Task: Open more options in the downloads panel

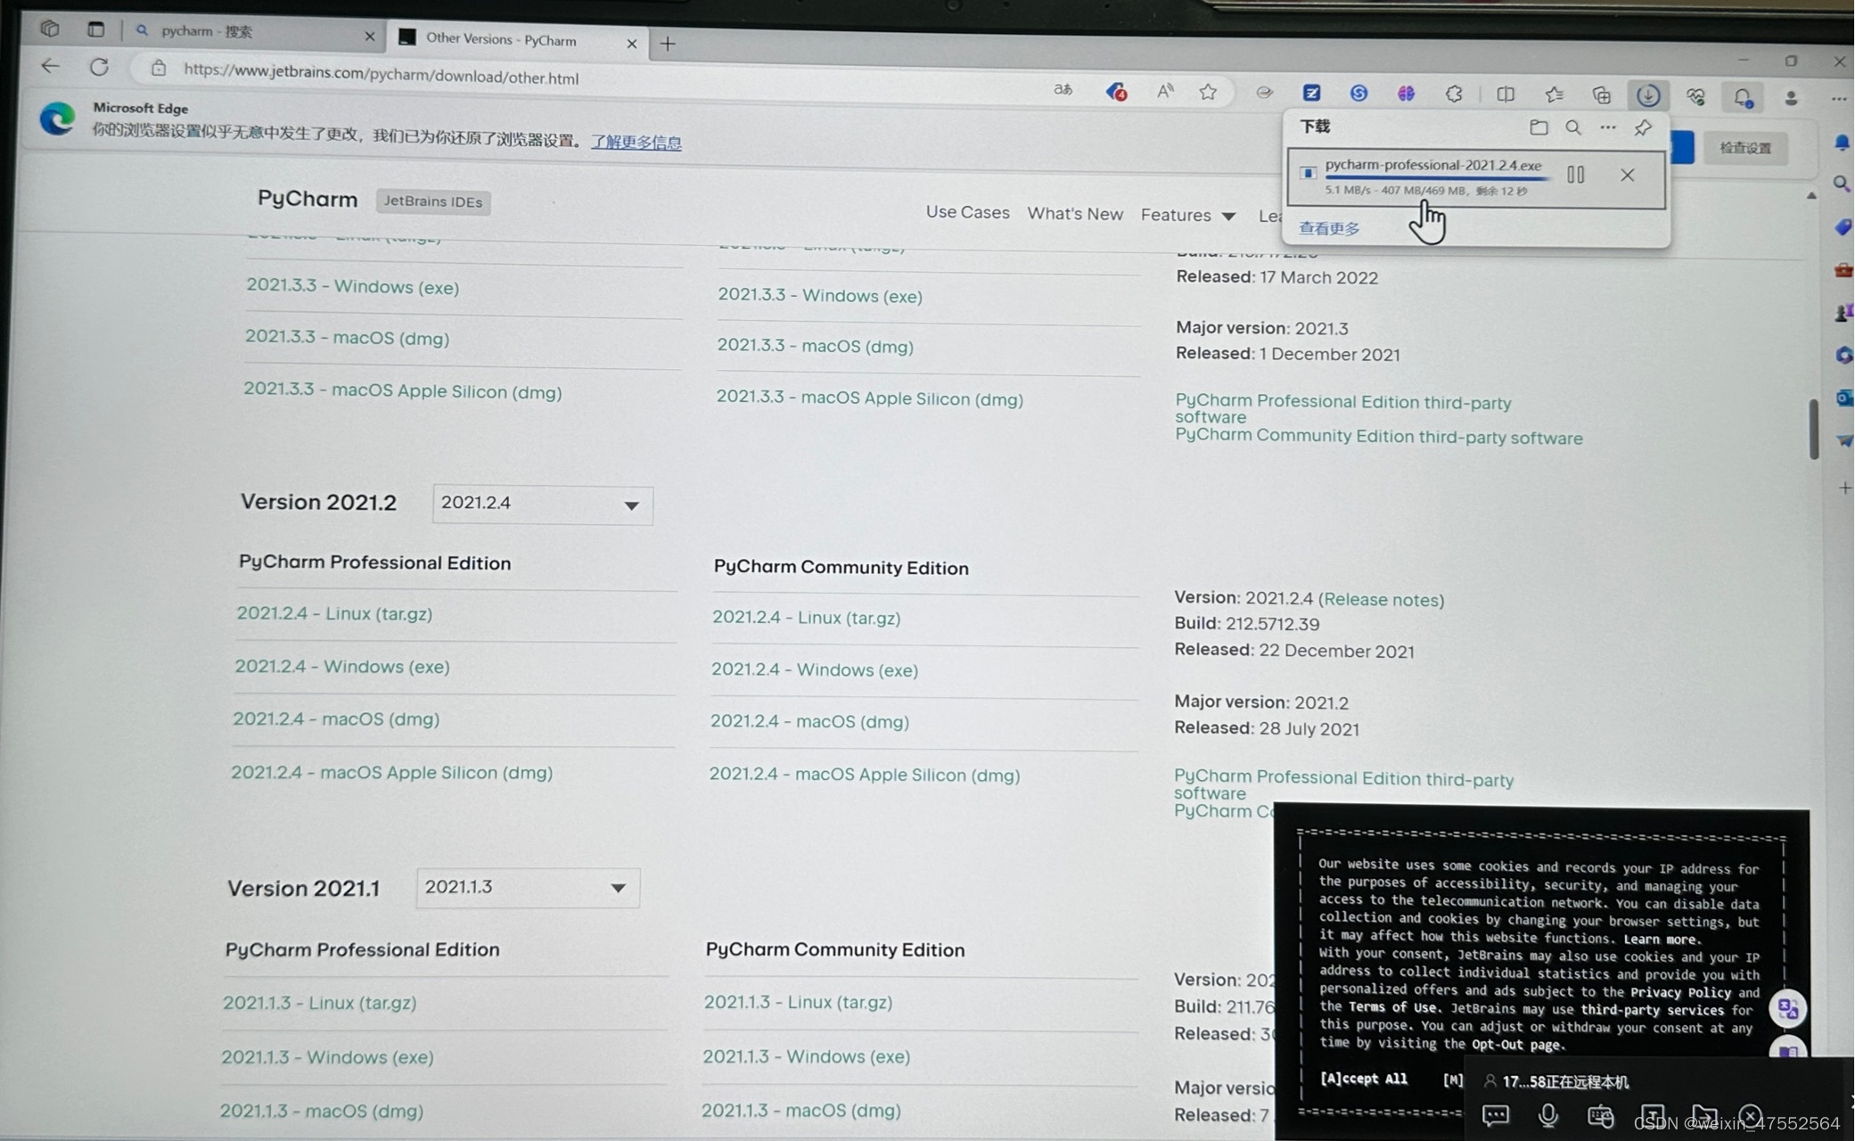Action: coord(1607,127)
